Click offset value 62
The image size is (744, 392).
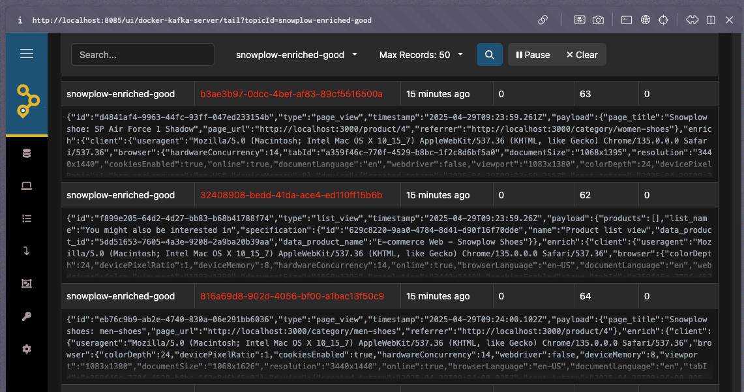(586, 195)
